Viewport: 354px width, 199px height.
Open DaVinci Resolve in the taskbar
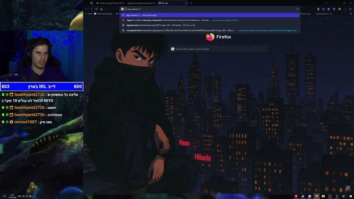(343, 196)
